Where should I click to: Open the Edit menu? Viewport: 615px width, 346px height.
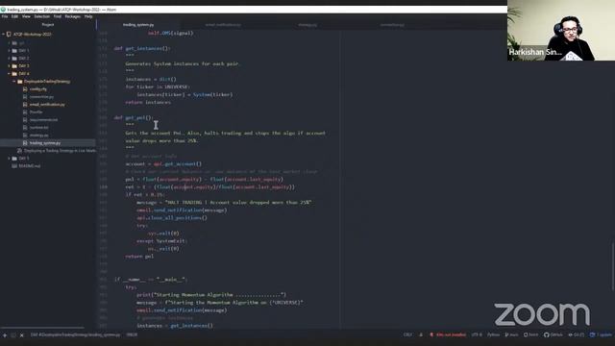(x=14, y=16)
